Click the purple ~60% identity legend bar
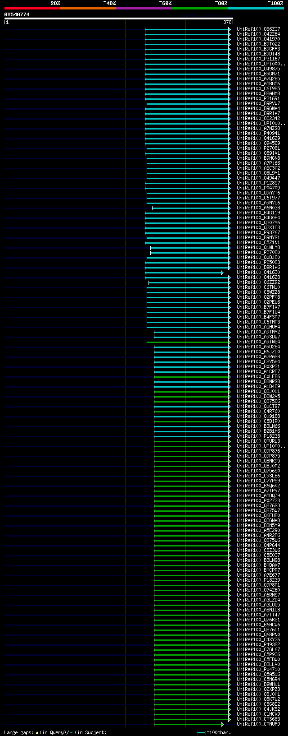 click(144, 8)
